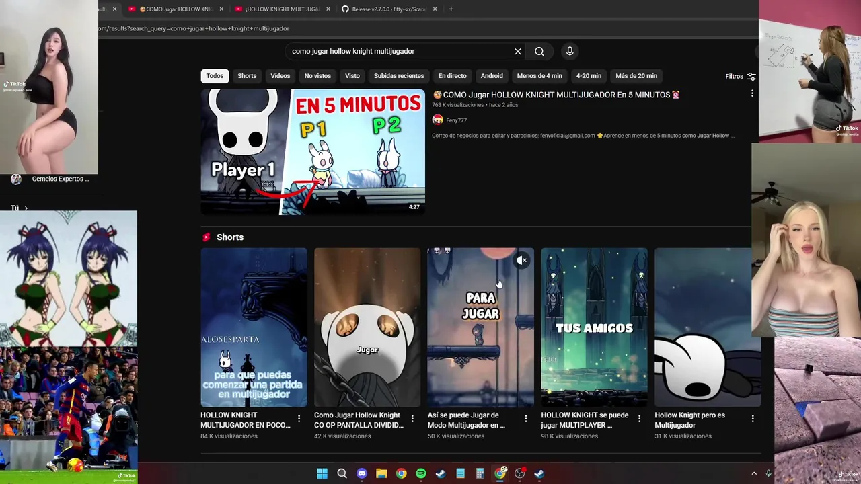Image resolution: width=861 pixels, height=484 pixels.
Task: Open a new browser tab
Action: 451,9
